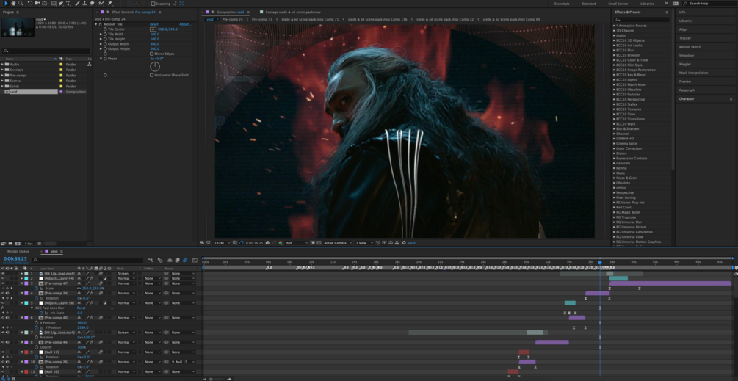This screenshot has width=738, height=381.
Task: Click the show channel RGB icon
Action: [281, 243]
